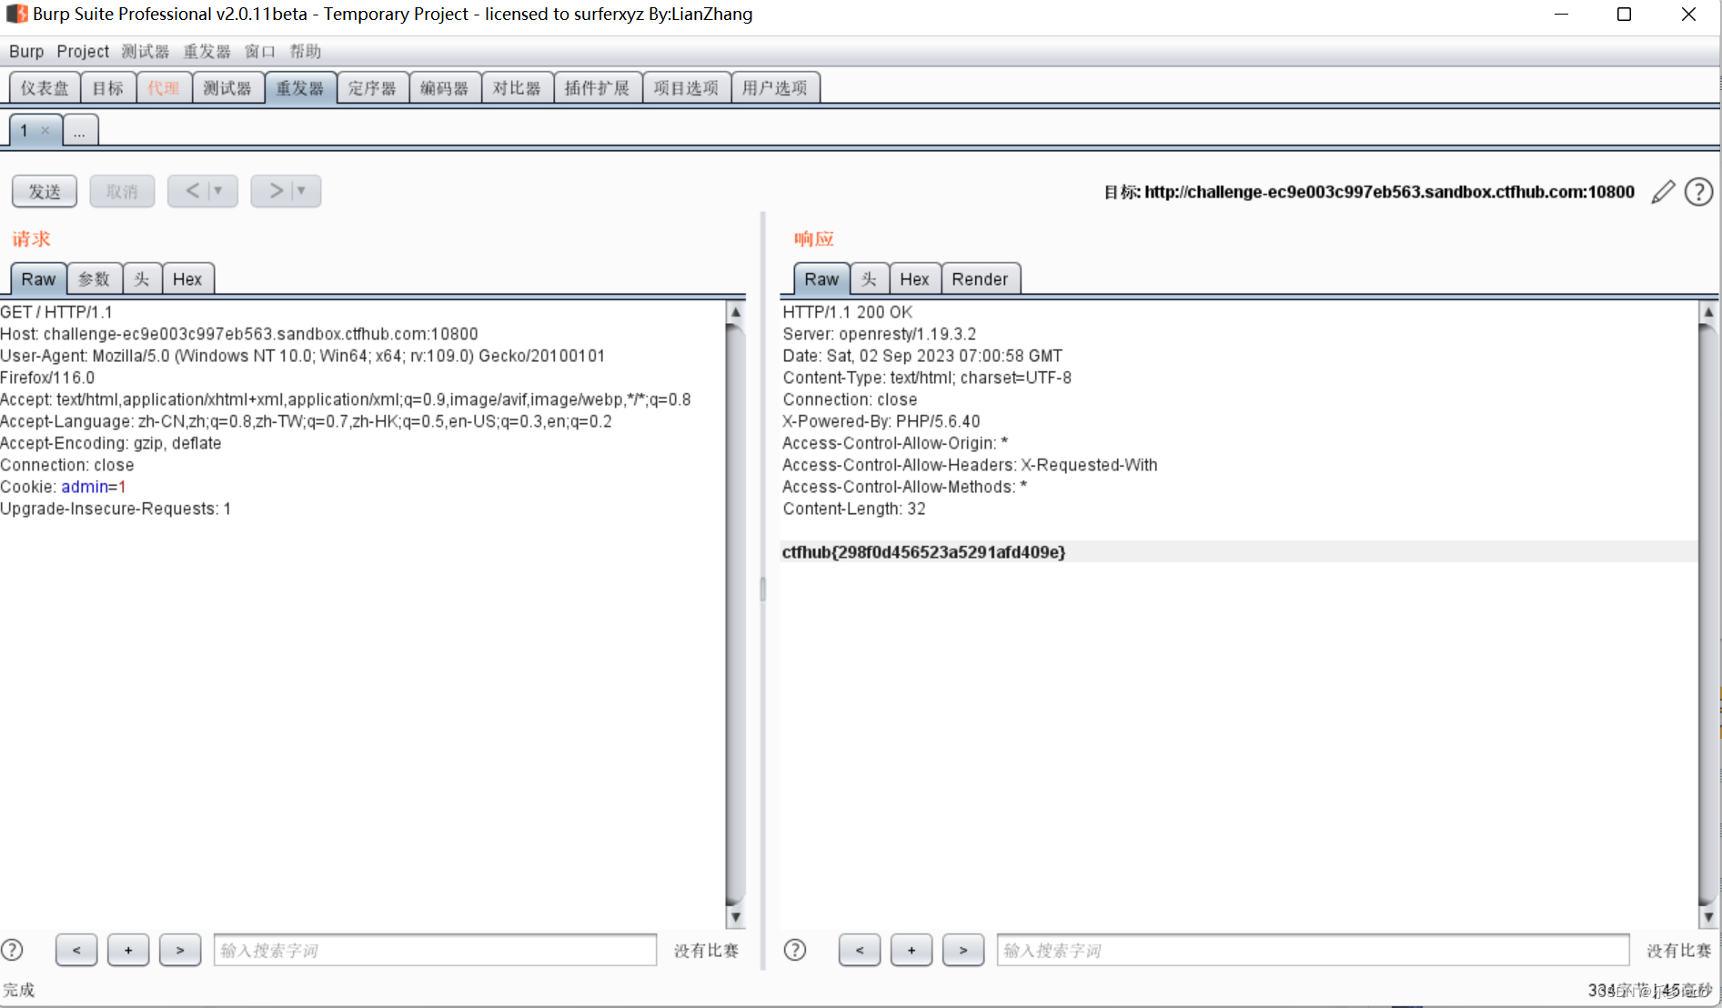The height and width of the screenshot is (1008, 1722).
Task: Click the 取消 cancel button
Action: coord(122,191)
